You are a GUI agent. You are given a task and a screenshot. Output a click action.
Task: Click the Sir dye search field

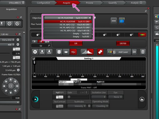41,46
